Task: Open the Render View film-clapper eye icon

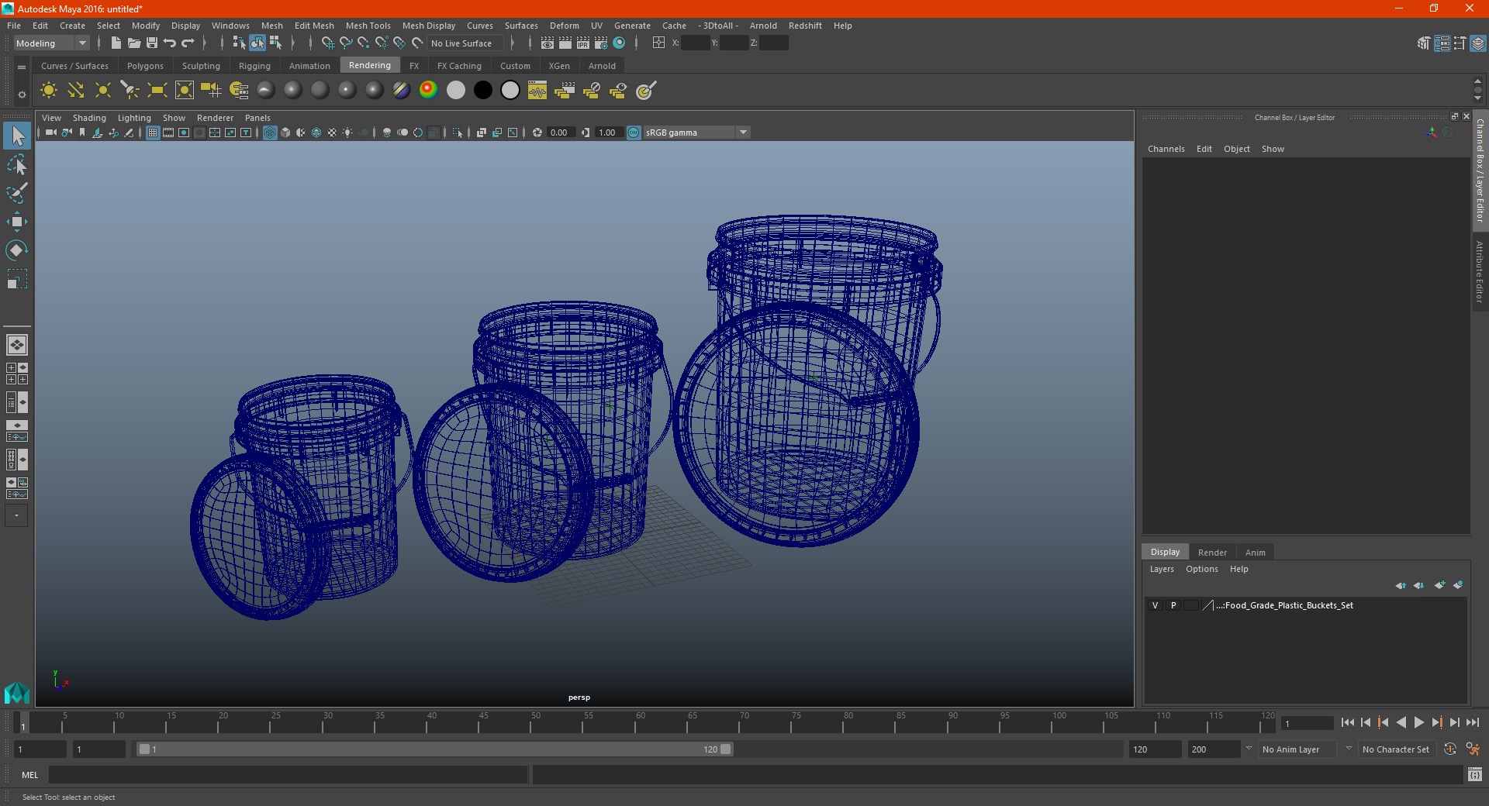Action: click(x=548, y=43)
